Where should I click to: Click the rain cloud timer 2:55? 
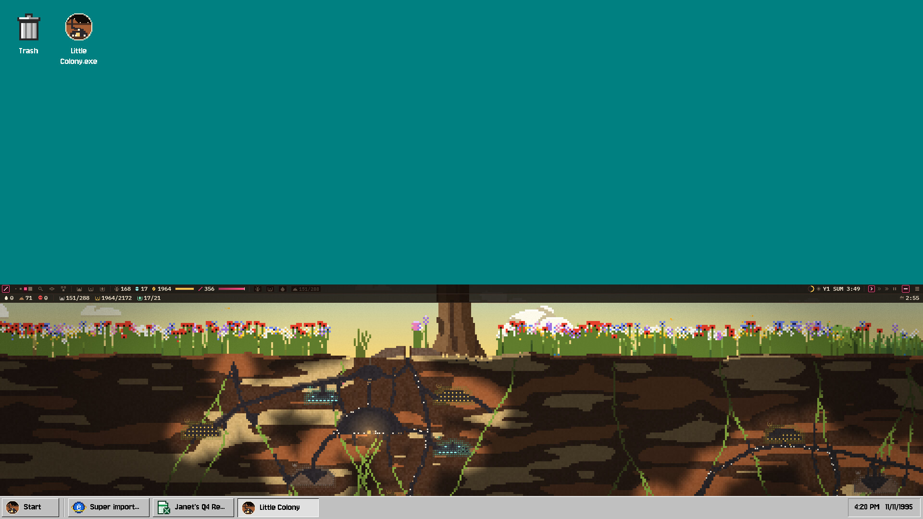point(909,298)
